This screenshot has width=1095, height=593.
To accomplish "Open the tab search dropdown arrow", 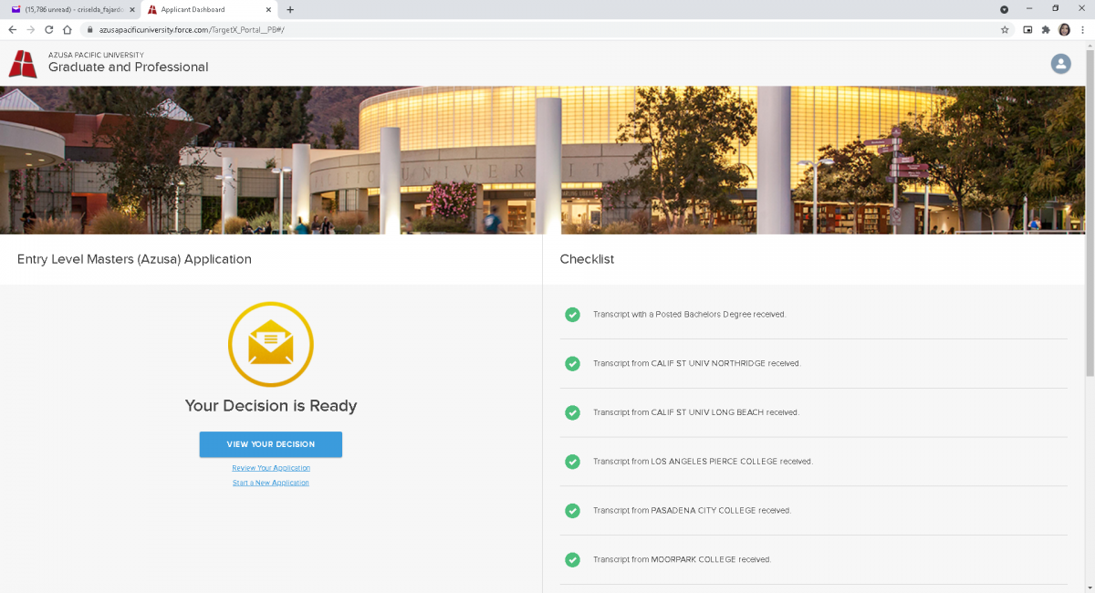I will (1005, 9).
